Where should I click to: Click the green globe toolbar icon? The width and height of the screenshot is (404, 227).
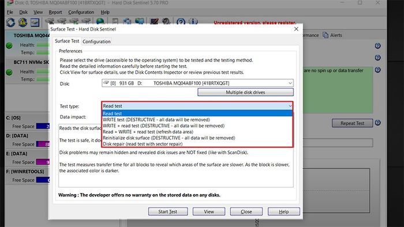tap(100, 21)
